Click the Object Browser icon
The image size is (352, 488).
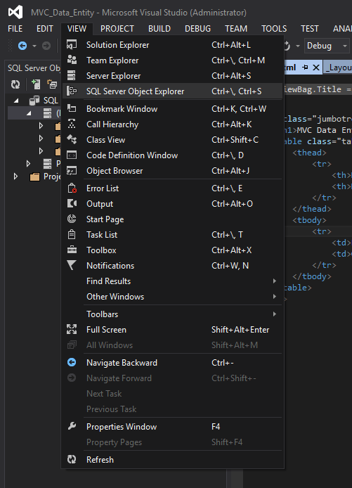point(72,171)
